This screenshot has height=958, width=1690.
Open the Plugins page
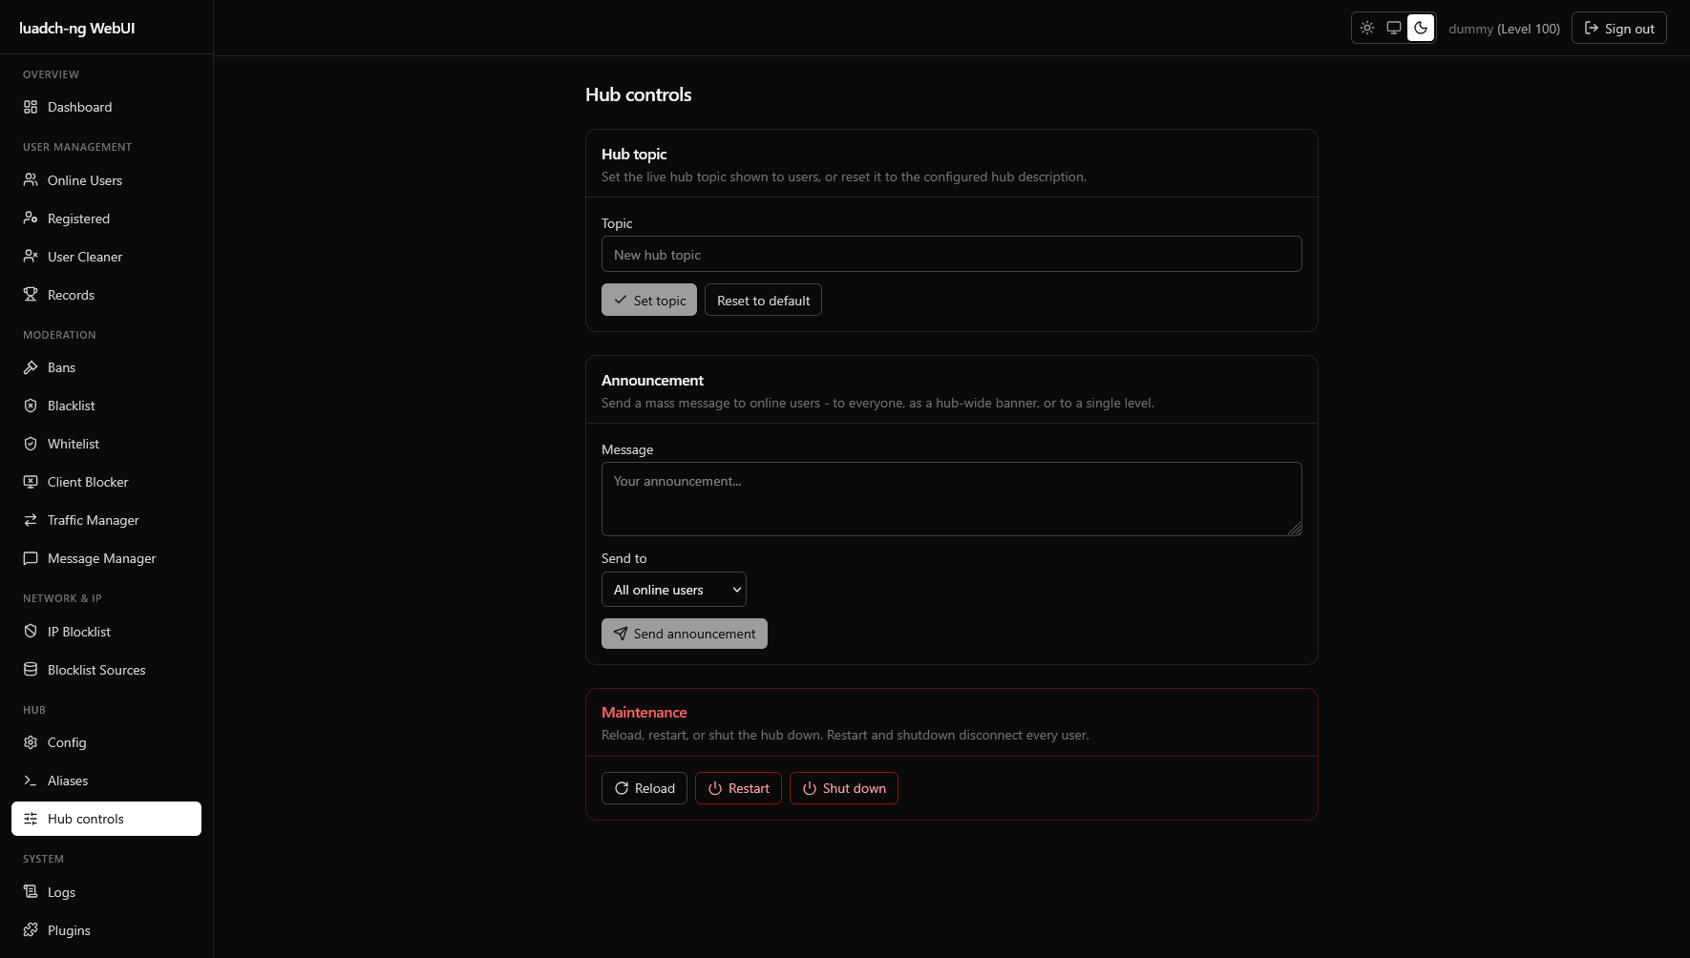click(x=106, y=930)
